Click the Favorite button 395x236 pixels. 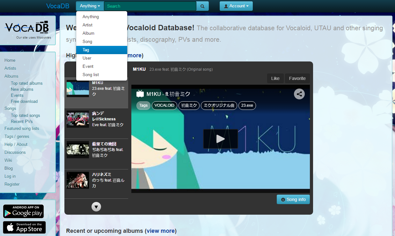pyautogui.click(x=297, y=78)
